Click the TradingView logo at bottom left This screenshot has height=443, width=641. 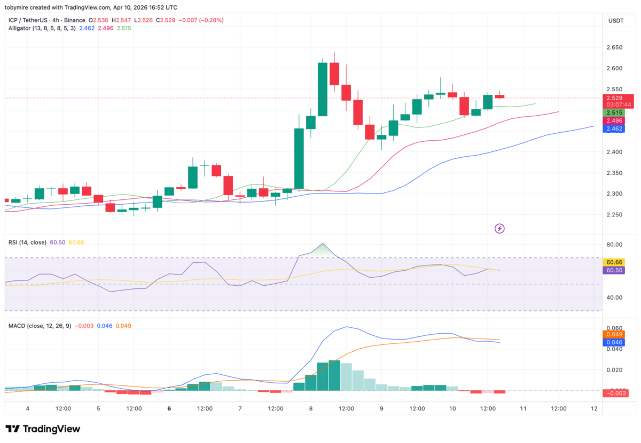43,429
